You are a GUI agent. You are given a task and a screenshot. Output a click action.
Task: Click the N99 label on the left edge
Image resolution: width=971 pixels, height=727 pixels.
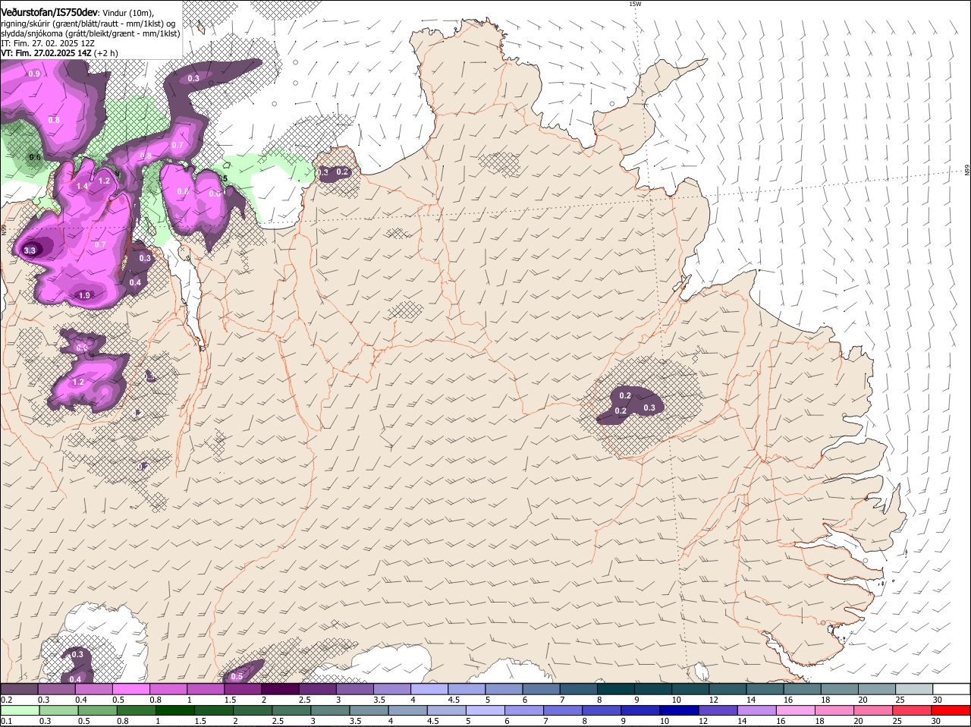(4, 229)
